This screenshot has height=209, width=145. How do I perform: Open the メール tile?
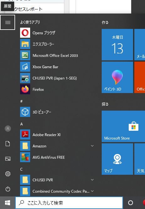click(x=140, y=45)
